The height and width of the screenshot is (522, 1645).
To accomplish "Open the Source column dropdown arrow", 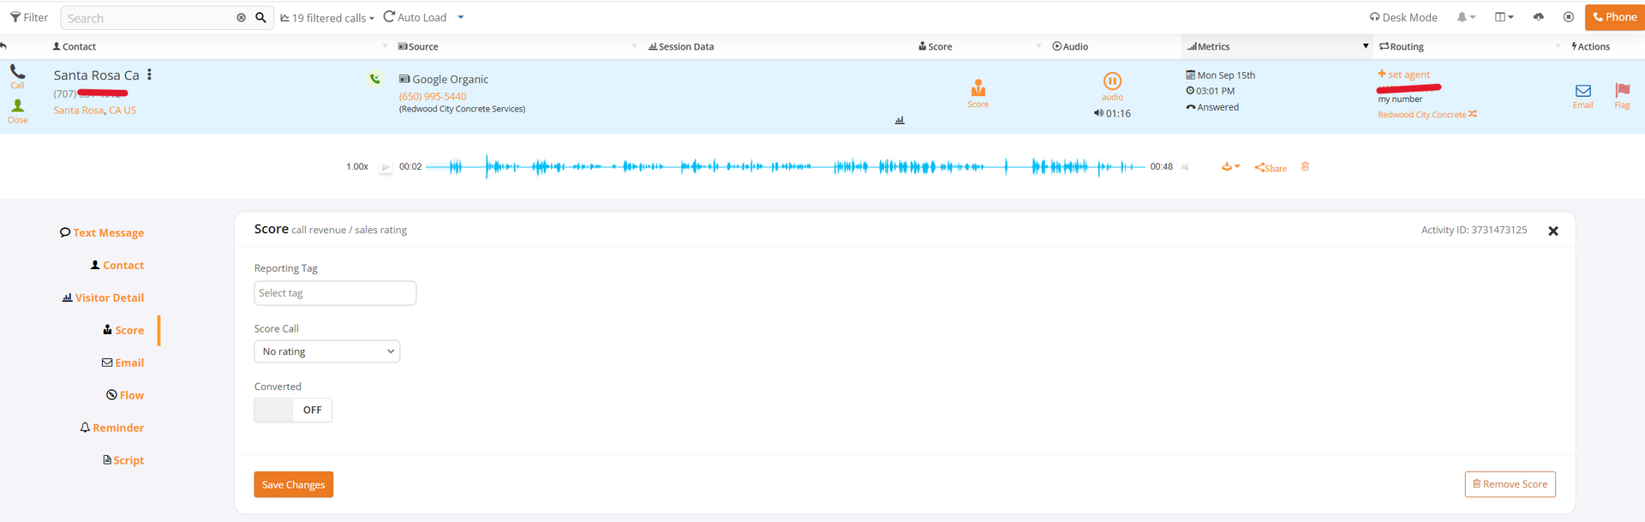I will pos(635,46).
